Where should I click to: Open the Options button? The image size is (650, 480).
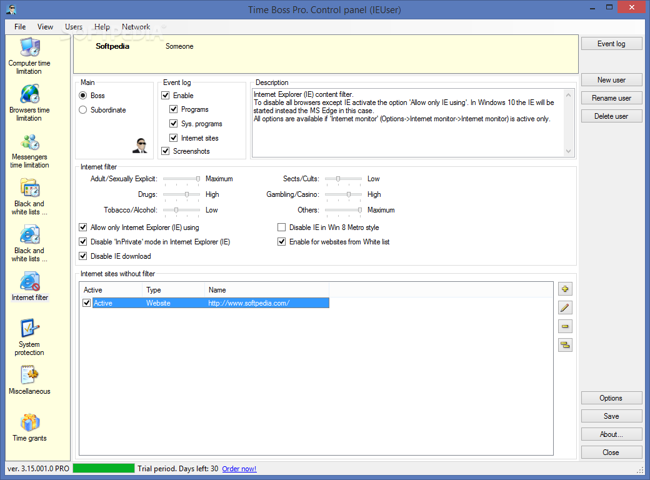[x=611, y=398]
